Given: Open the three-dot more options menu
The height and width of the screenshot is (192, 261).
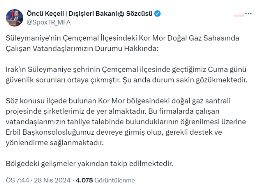Looking at the screenshot, I should coord(248,14).
